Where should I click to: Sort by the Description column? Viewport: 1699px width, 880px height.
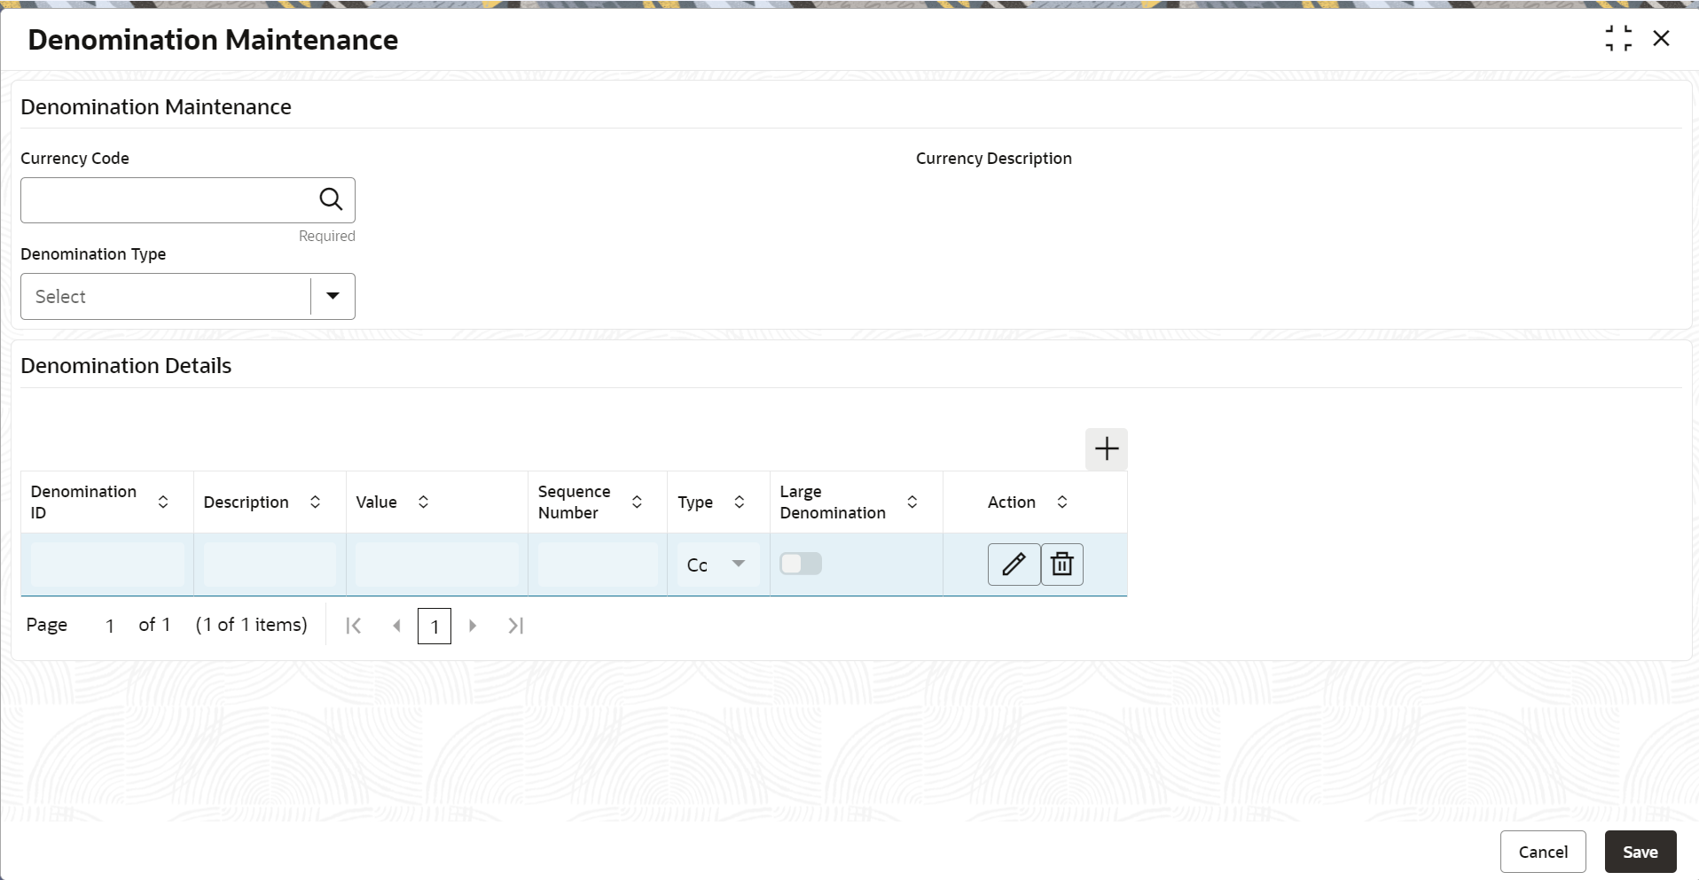click(x=315, y=502)
